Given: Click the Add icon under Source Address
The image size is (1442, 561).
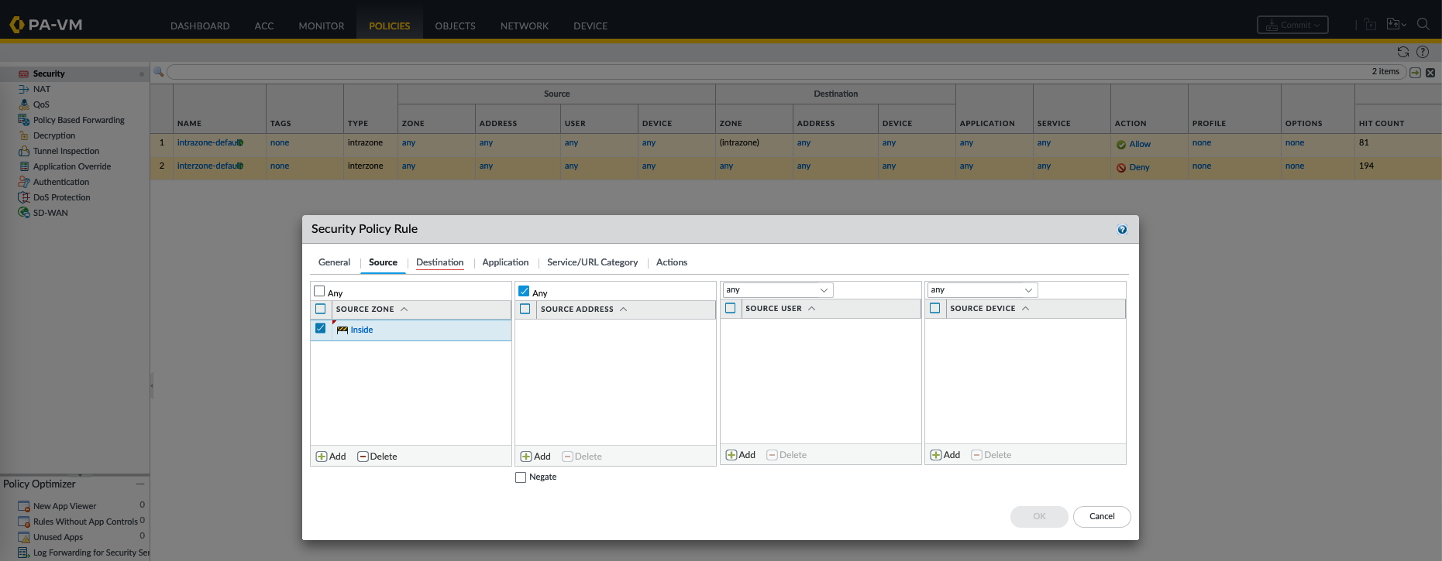Looking at the screenshot, I should point(526,457).
